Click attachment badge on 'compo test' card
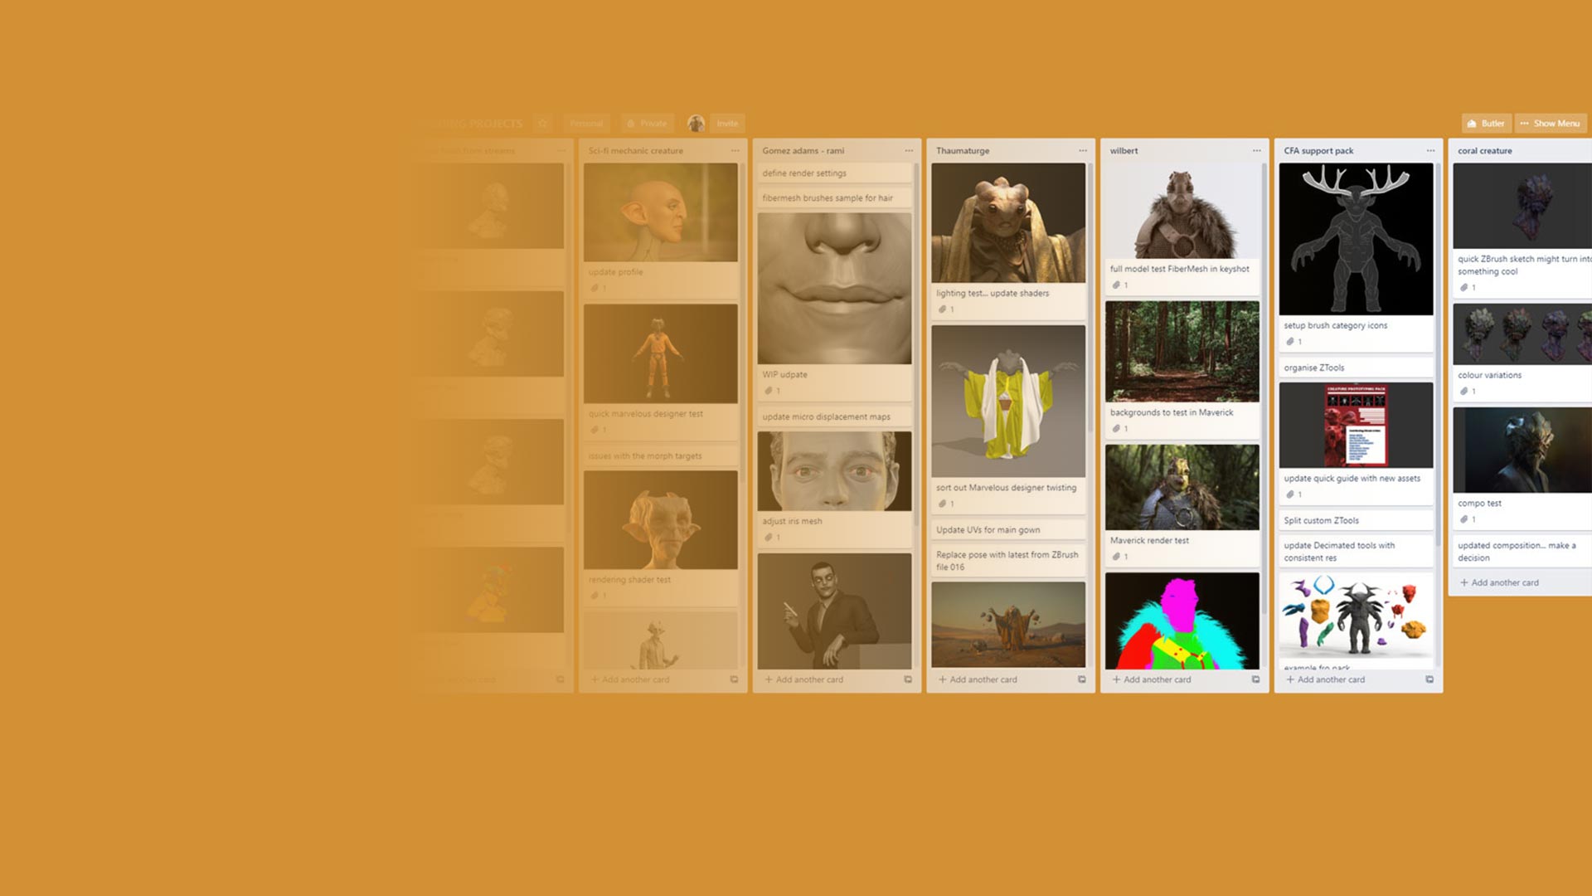Image resolution: width=1592 pixels, height=896 pixels. [1468, 519]
